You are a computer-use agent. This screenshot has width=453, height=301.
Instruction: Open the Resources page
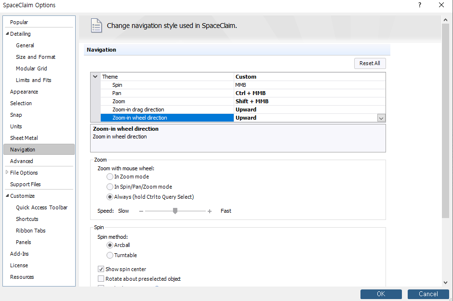22,277
